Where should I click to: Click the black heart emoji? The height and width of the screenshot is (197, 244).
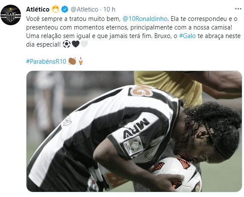point(76,44)
